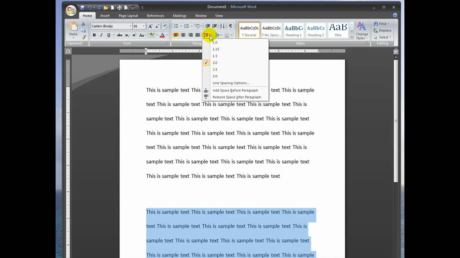Switch to the Review tab
The height and width of the screenshot is (258, 460).
[x=201, y=16]
